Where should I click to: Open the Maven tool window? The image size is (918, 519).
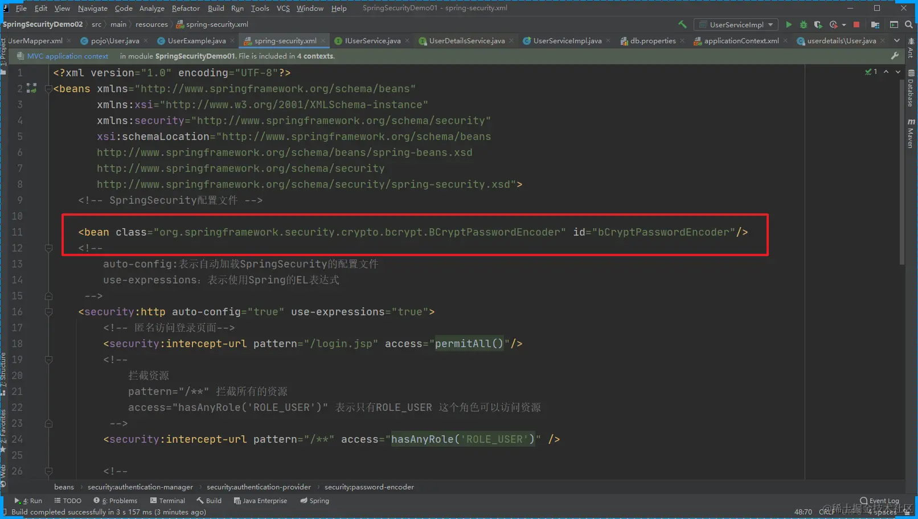pos(911,133)
